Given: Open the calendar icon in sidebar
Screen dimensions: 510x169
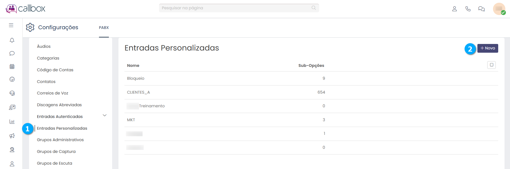Looking at the screenshot, I should [x=12, y=66].
